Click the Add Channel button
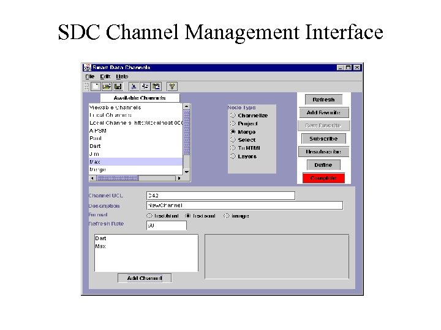 click(145, 278)
